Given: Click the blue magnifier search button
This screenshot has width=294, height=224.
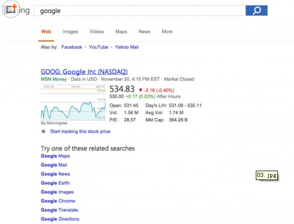Looking at the screenshot, I should pyautogui.click(x=256, y=10).
